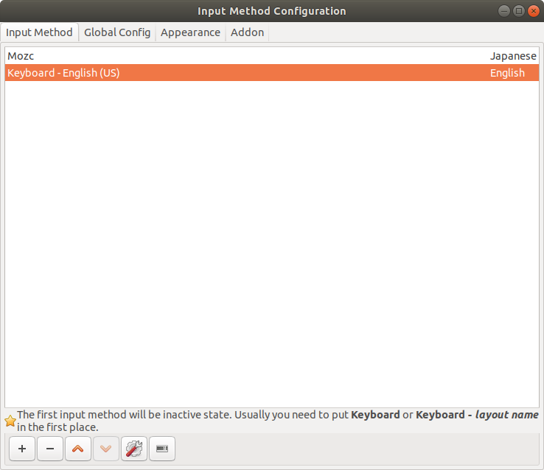Add a new input method with plus button
This screenshot has height=470, width=544.
pyautogui.click(x=22, y=449)
